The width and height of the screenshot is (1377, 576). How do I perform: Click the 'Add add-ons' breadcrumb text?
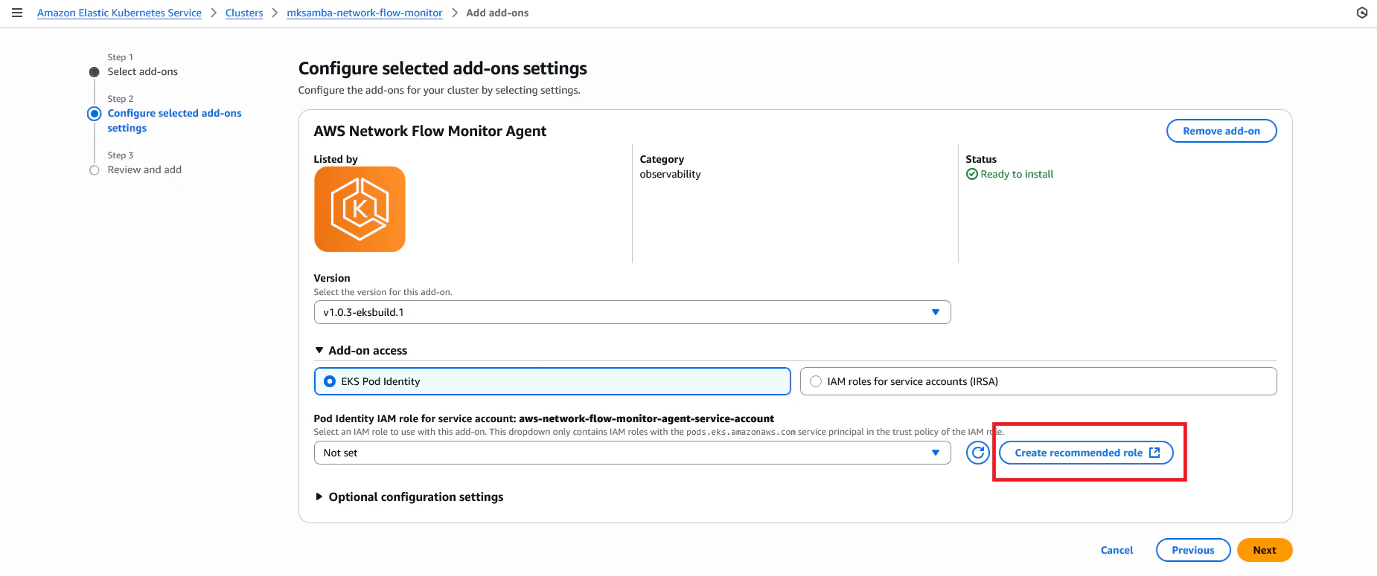coord(497,13)
